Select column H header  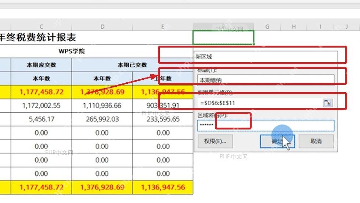pos(294,27)
